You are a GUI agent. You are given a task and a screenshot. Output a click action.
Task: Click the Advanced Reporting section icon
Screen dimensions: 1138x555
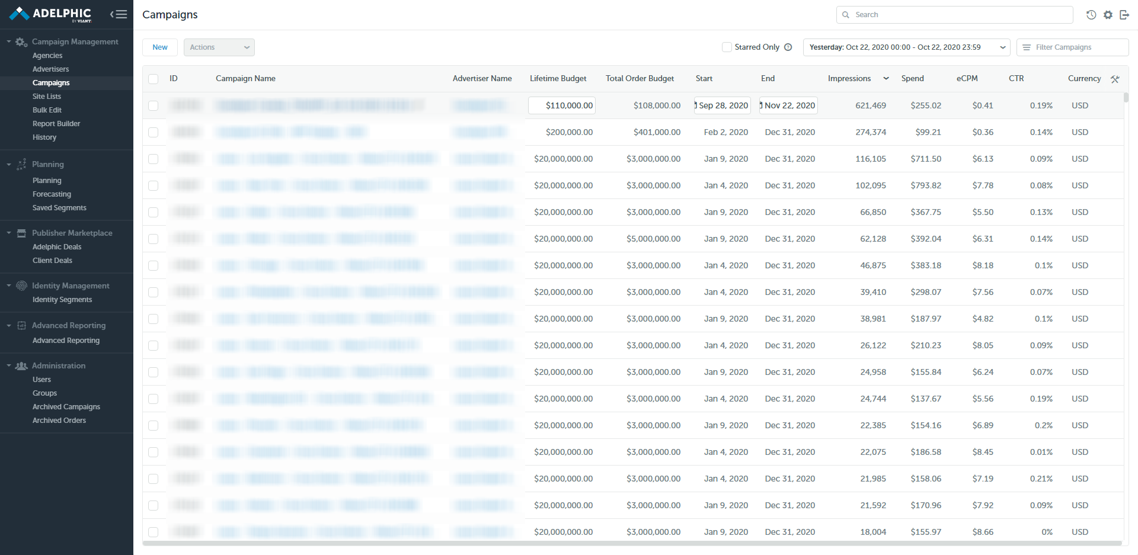(x=21, y=325)
